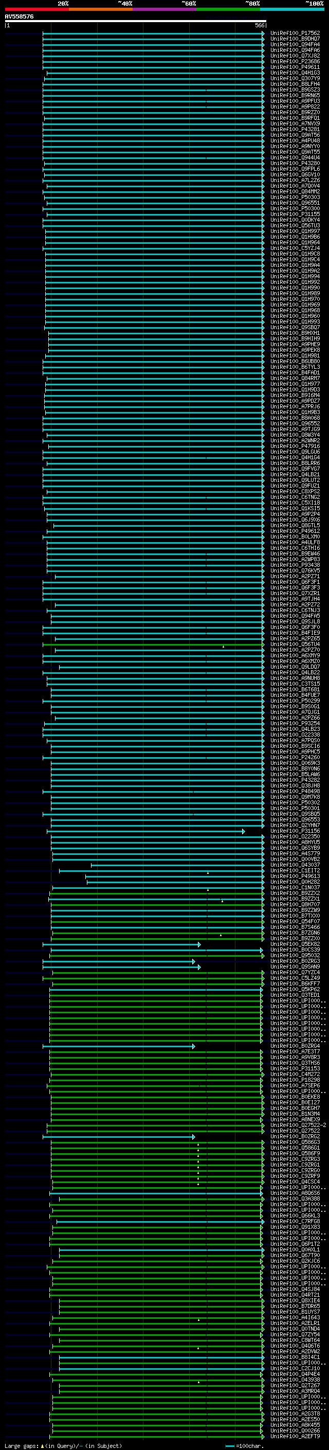Select hit label UniRef100_P93438
Screen dimensions: 329x1450
(295, 565)
